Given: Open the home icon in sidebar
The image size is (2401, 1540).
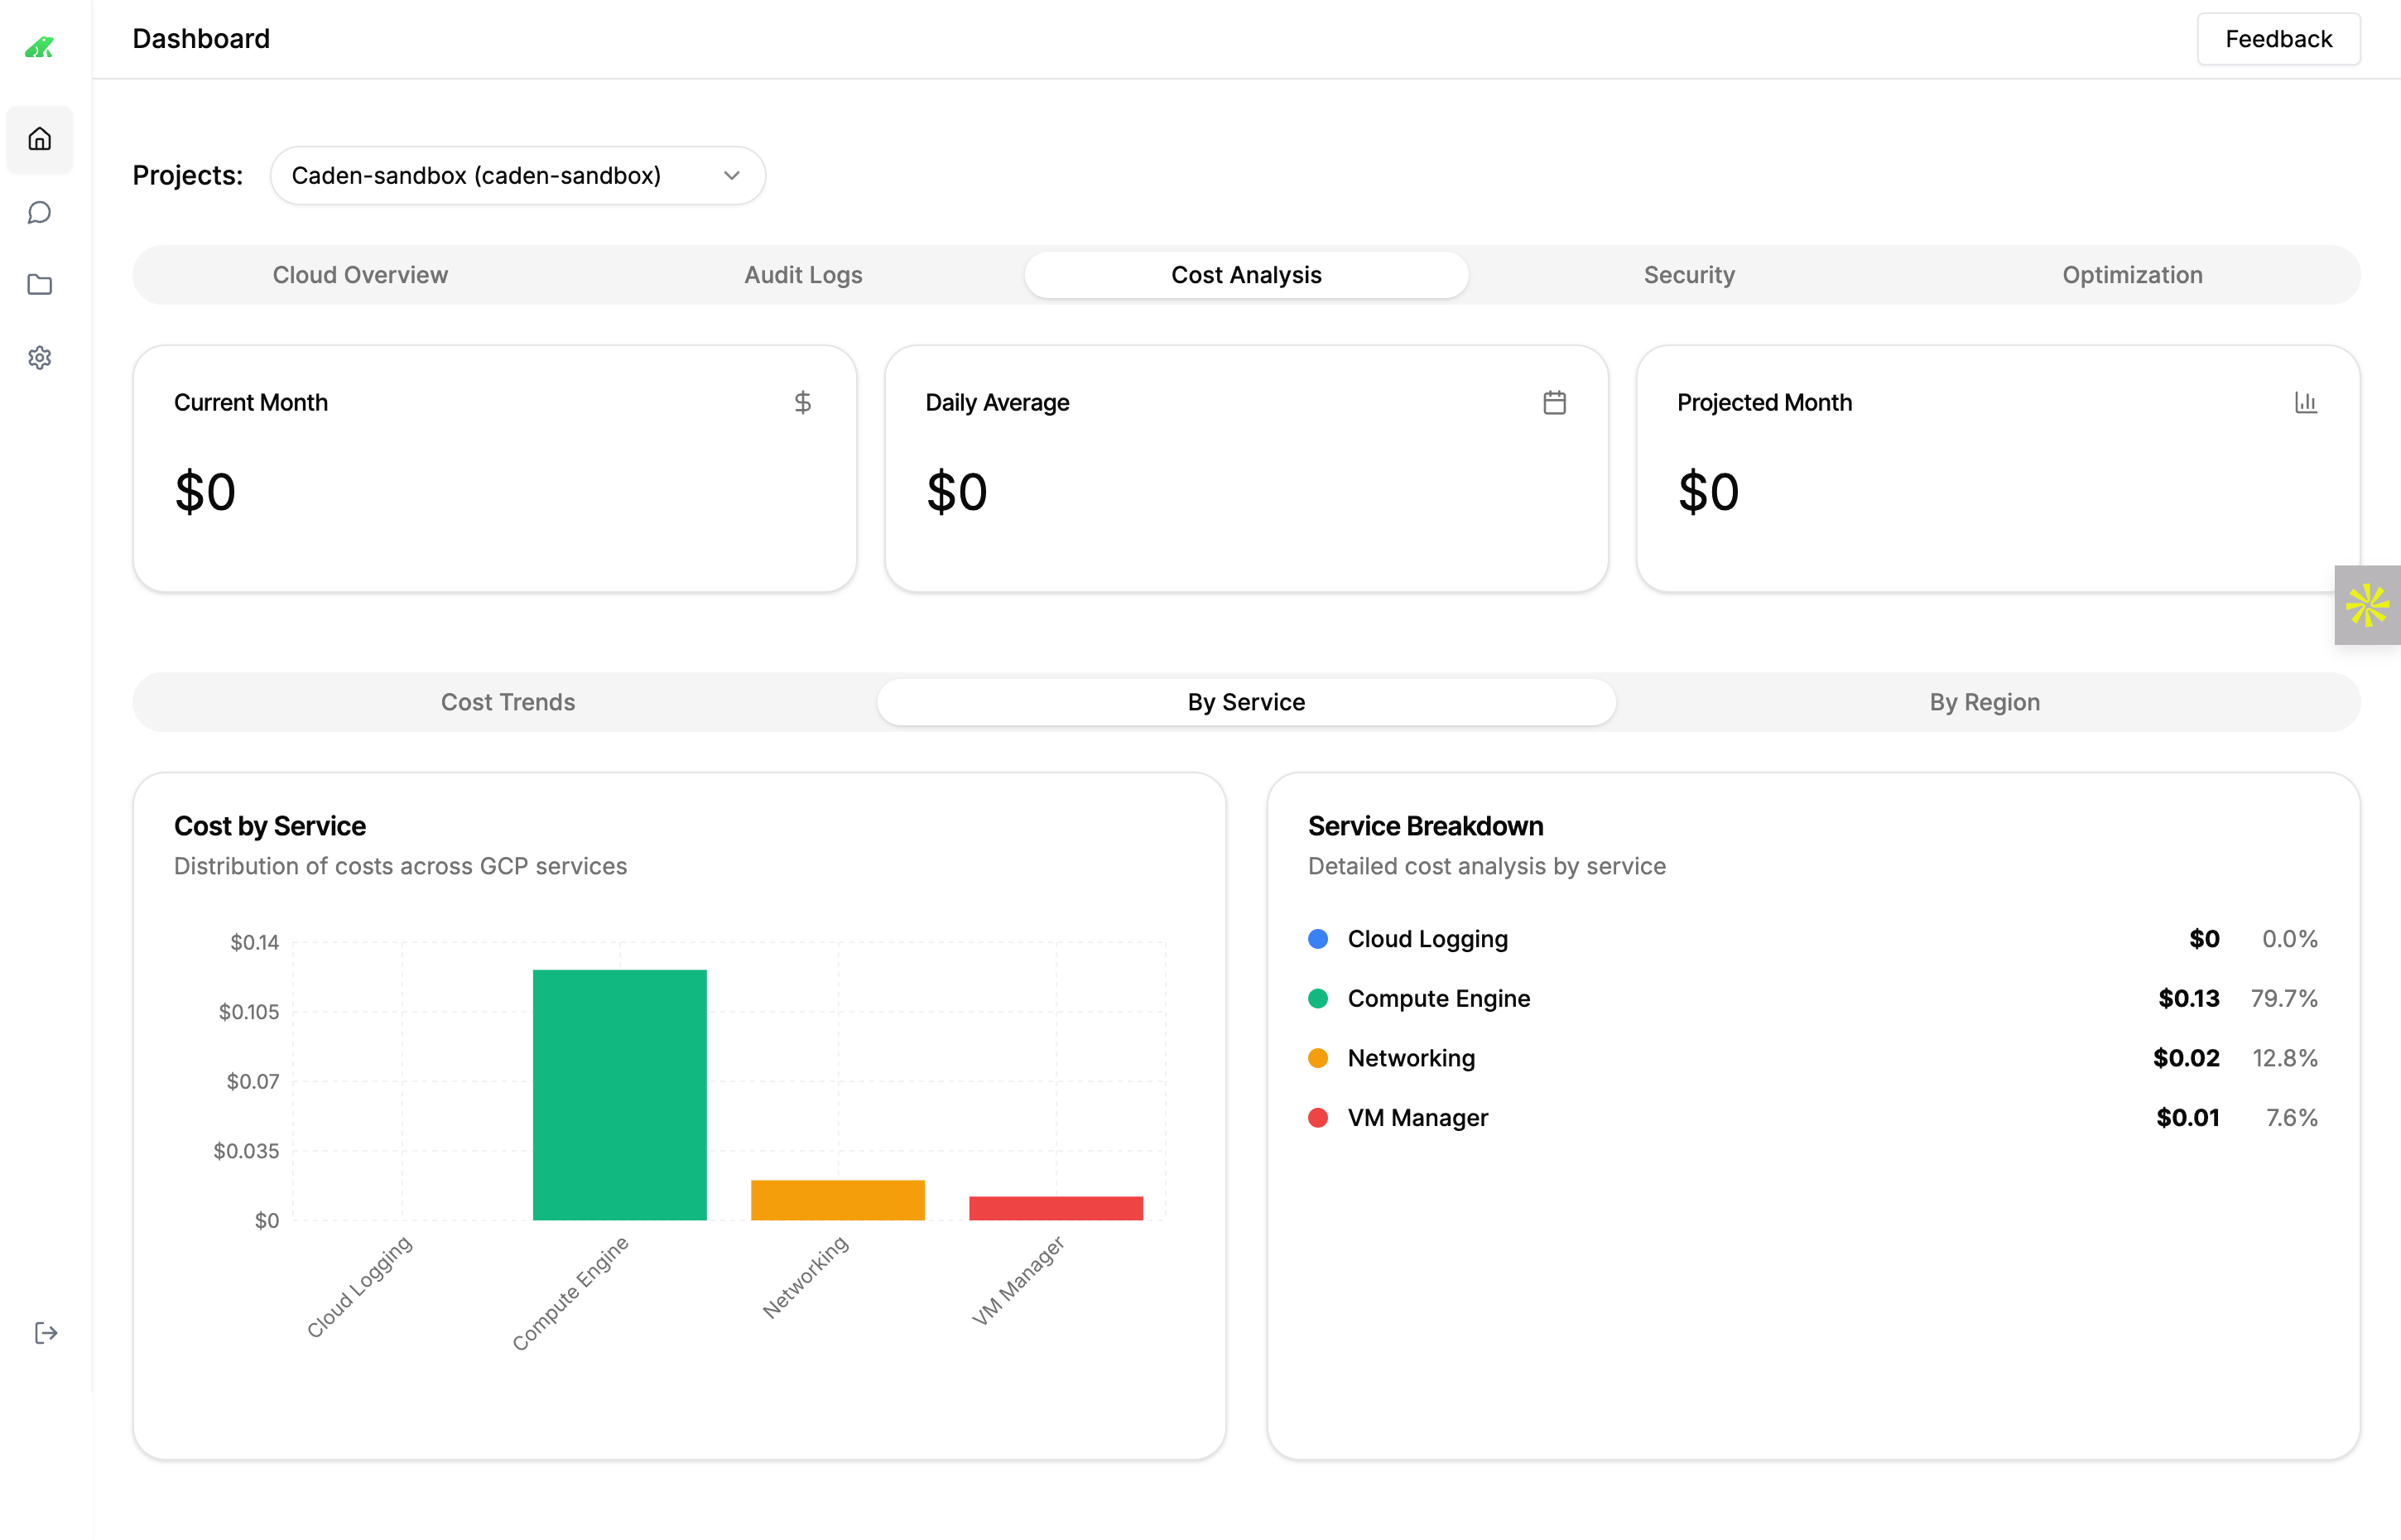Looking at the screenshot, I should click(x=39, y=139).
